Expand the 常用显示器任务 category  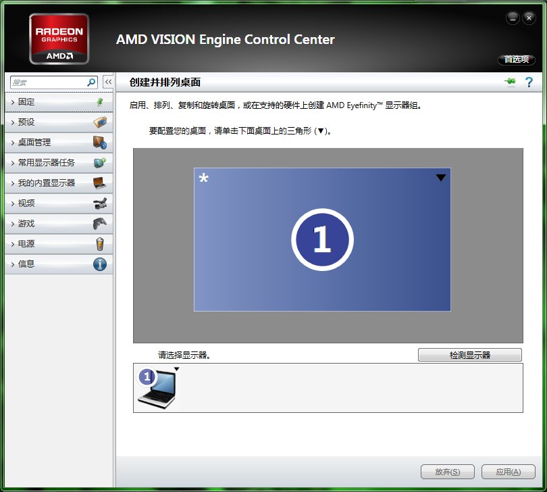(47, 163)
